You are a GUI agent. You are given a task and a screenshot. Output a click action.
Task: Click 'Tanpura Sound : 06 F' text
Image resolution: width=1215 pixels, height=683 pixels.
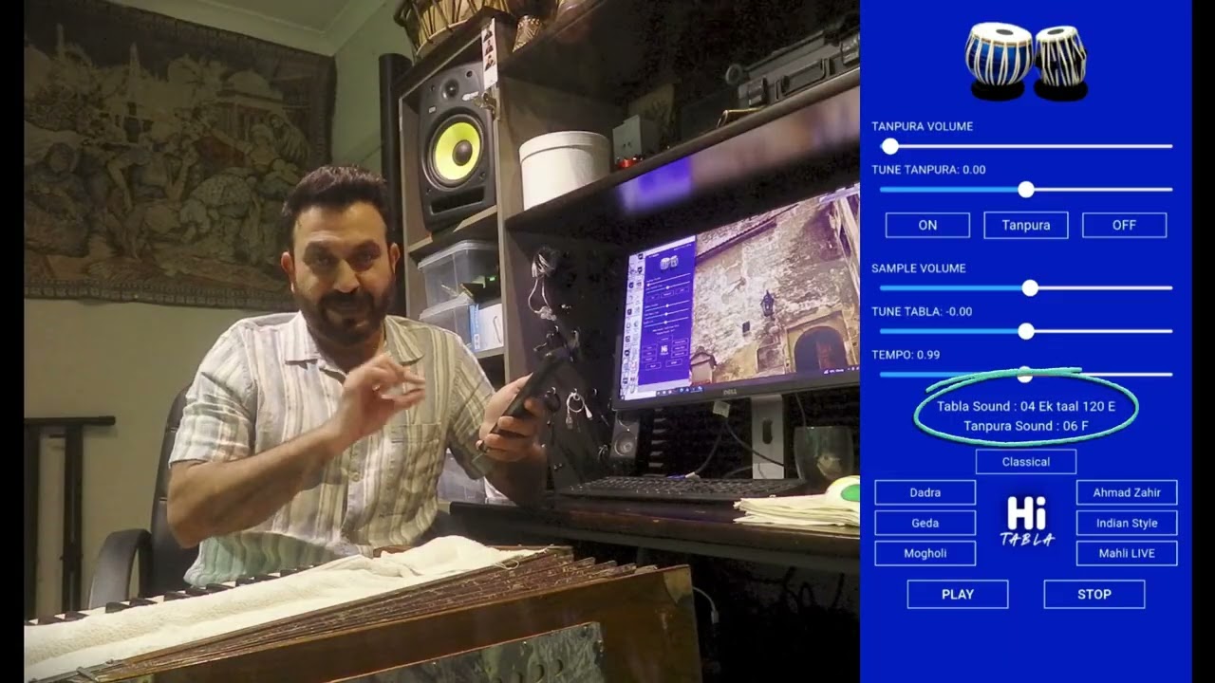[1026, 426]
